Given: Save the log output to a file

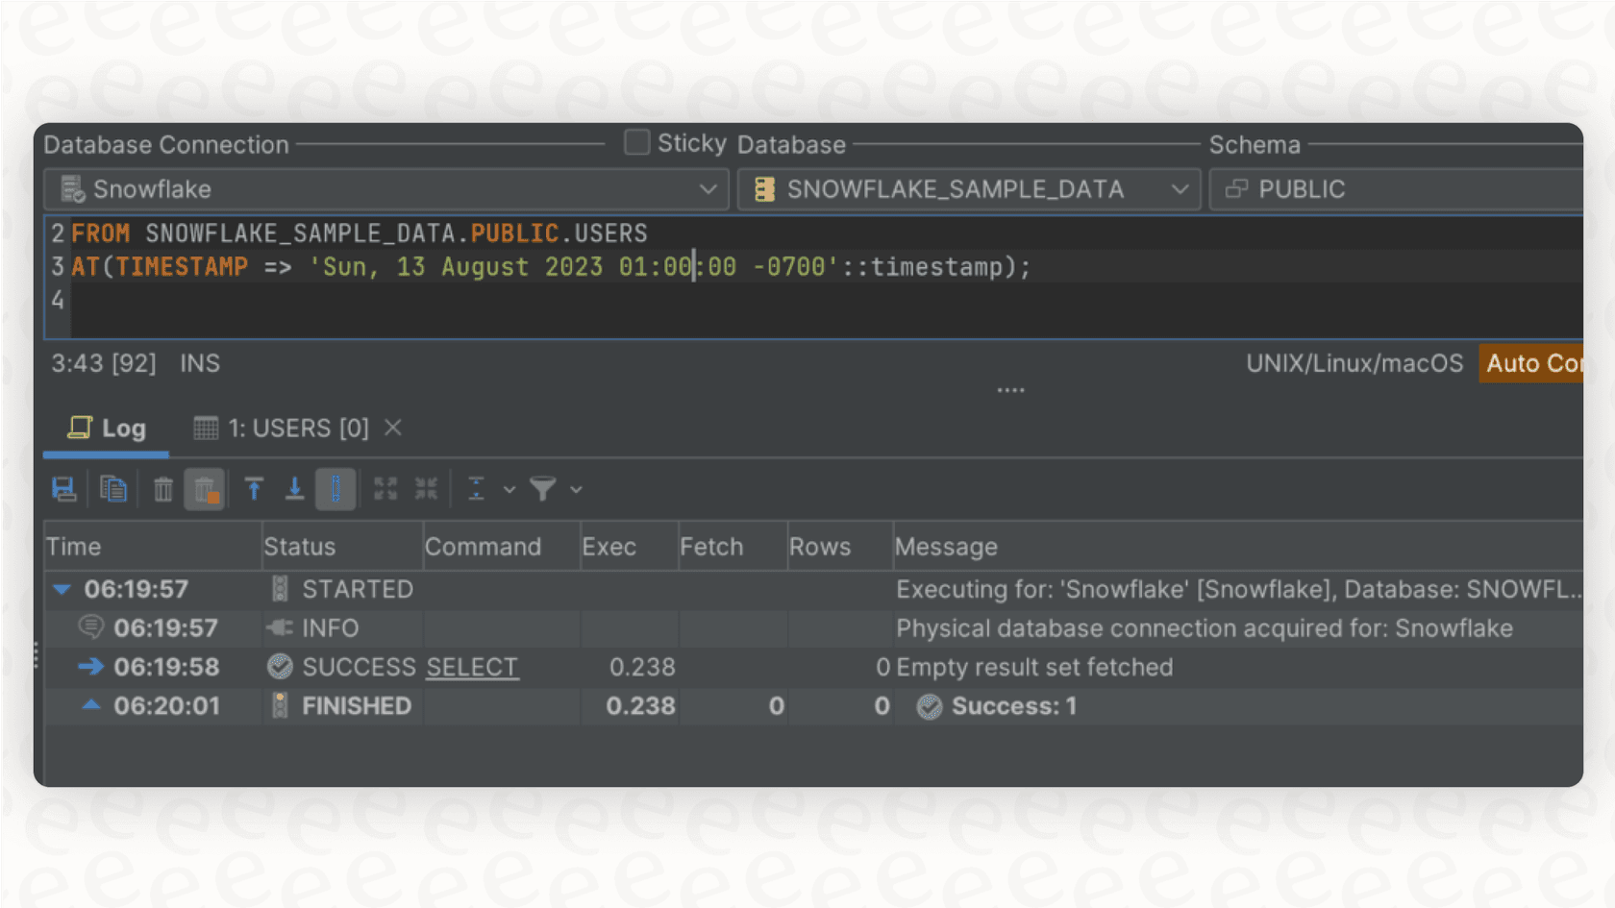Looking at the screenshot, I should (x=64, y=488).
